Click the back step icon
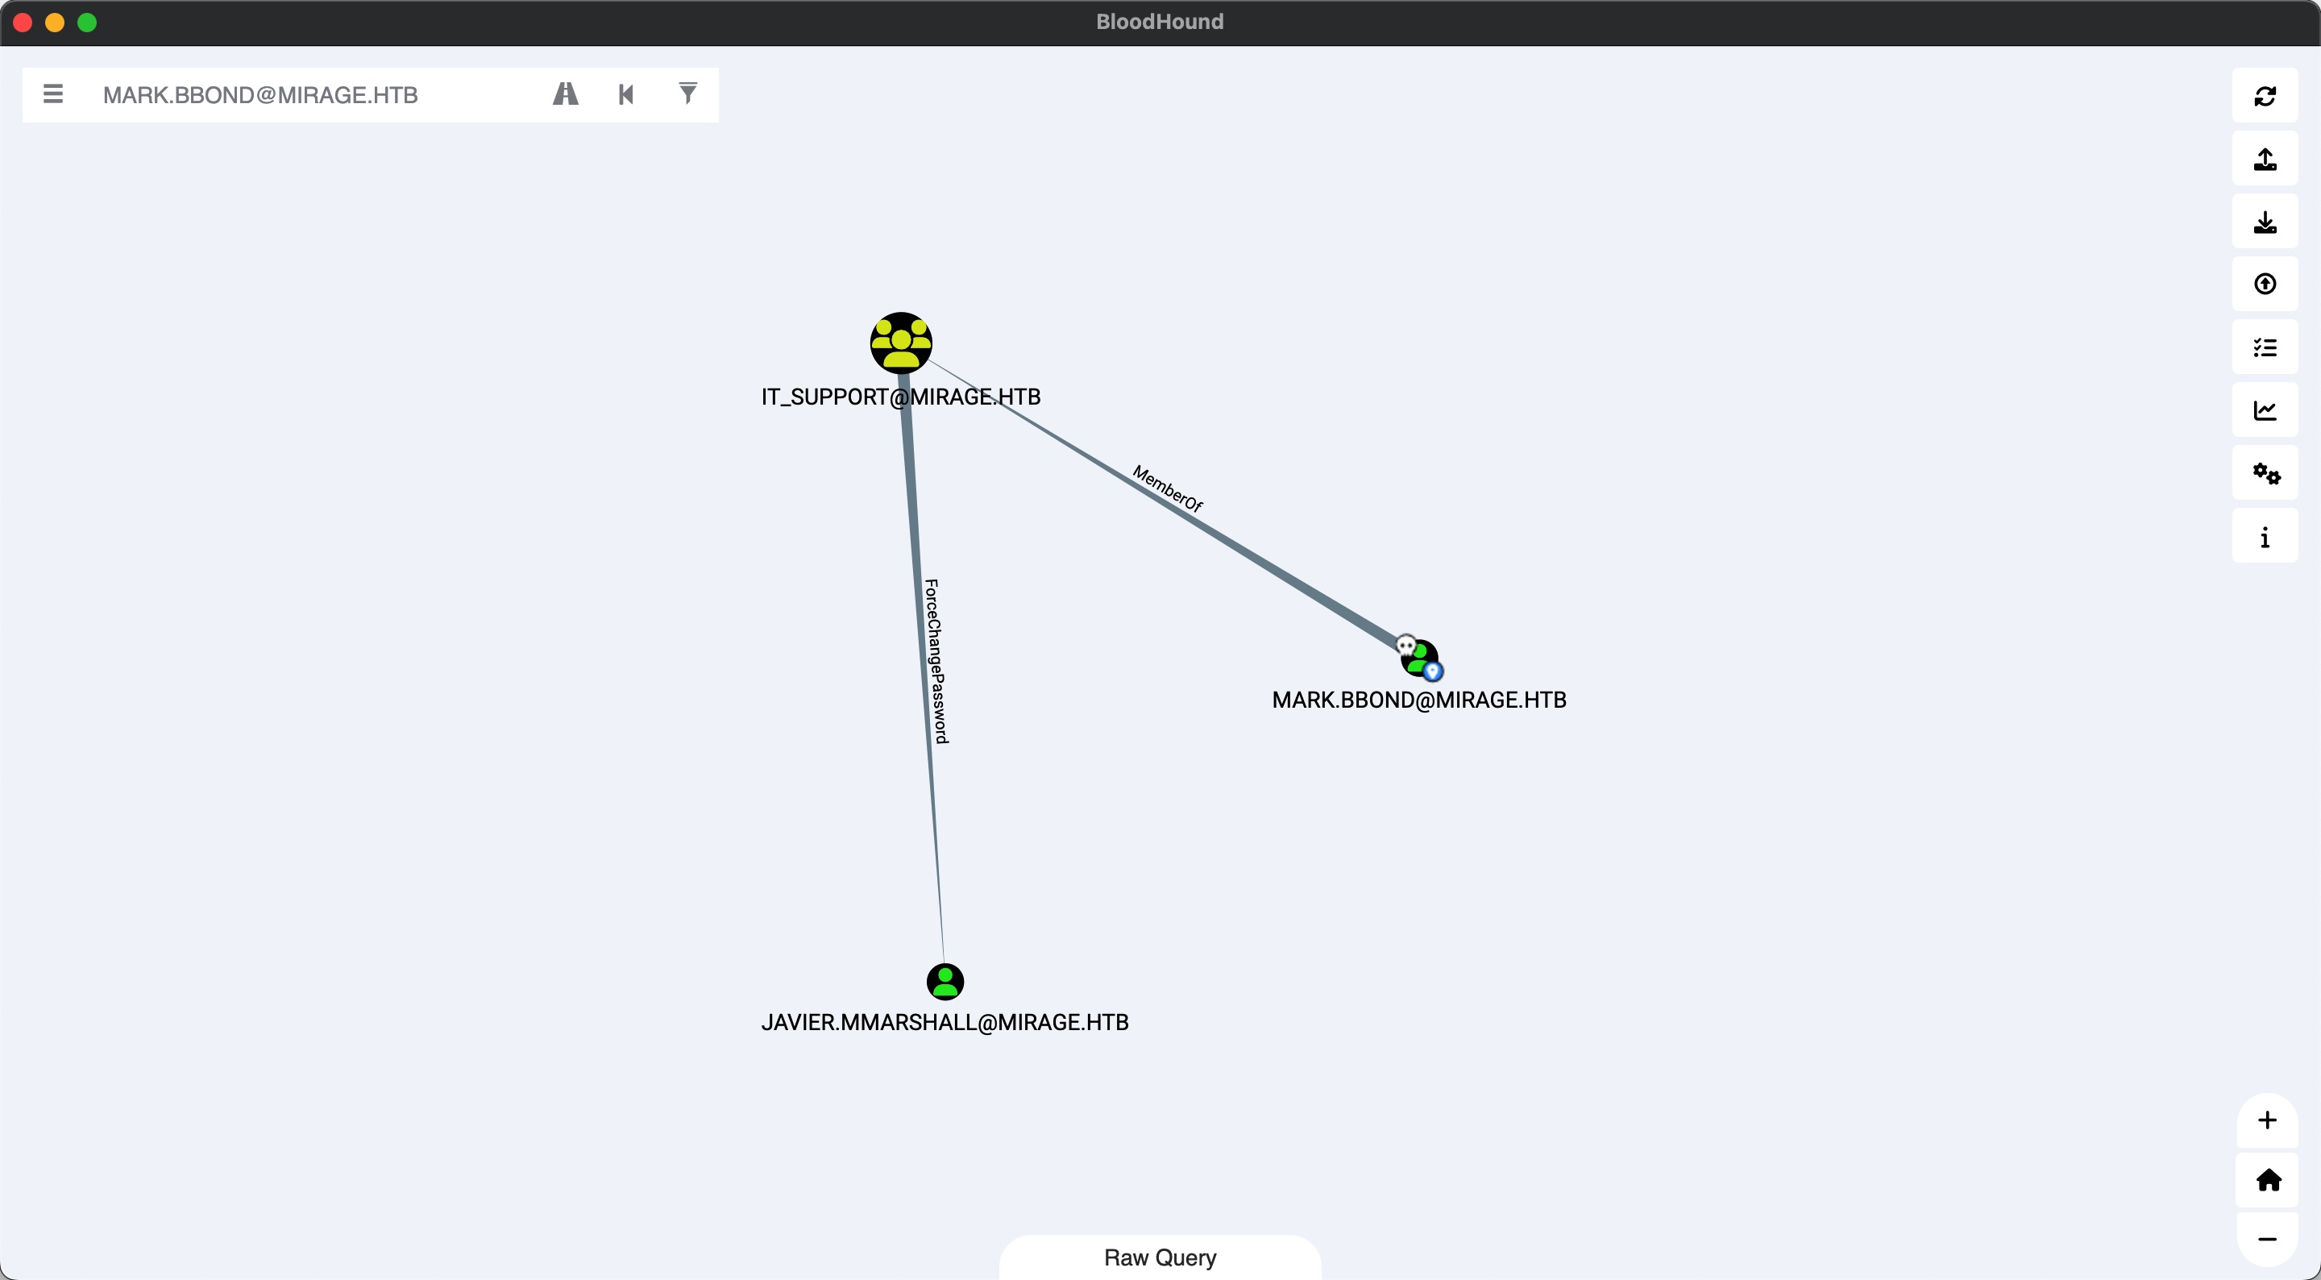This screenshot has width=2321, height=1280. click(x=626, y=94)
